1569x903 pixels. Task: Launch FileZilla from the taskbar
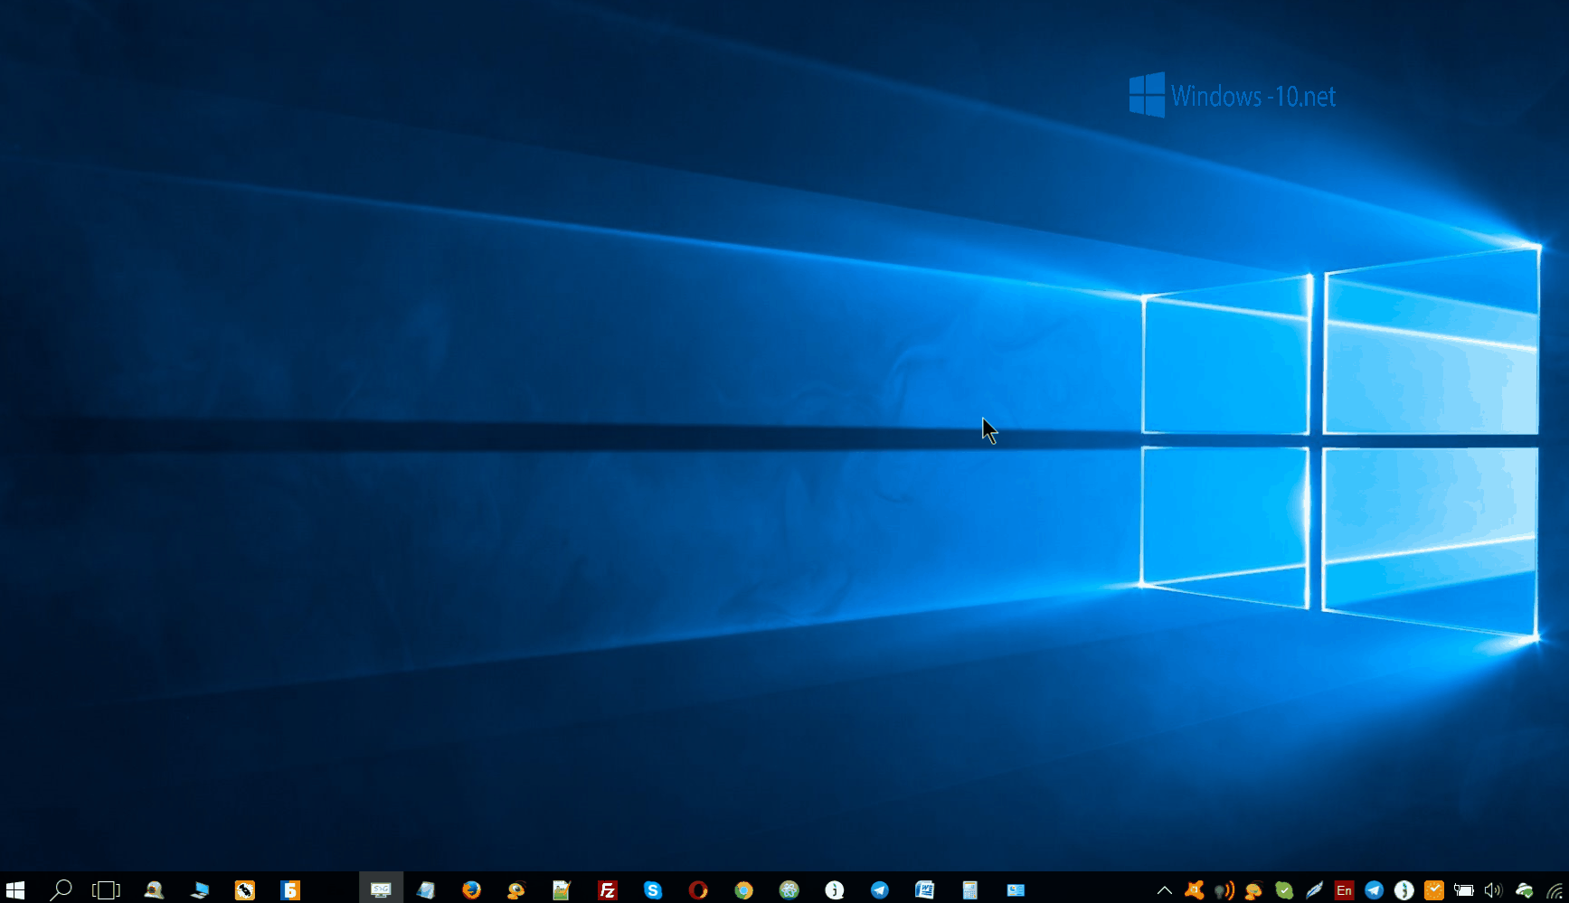[608, 890]
